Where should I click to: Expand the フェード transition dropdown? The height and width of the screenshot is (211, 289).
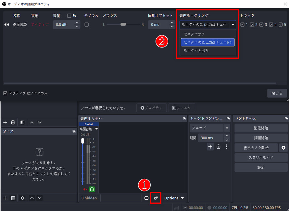click(x=227, y=128)
